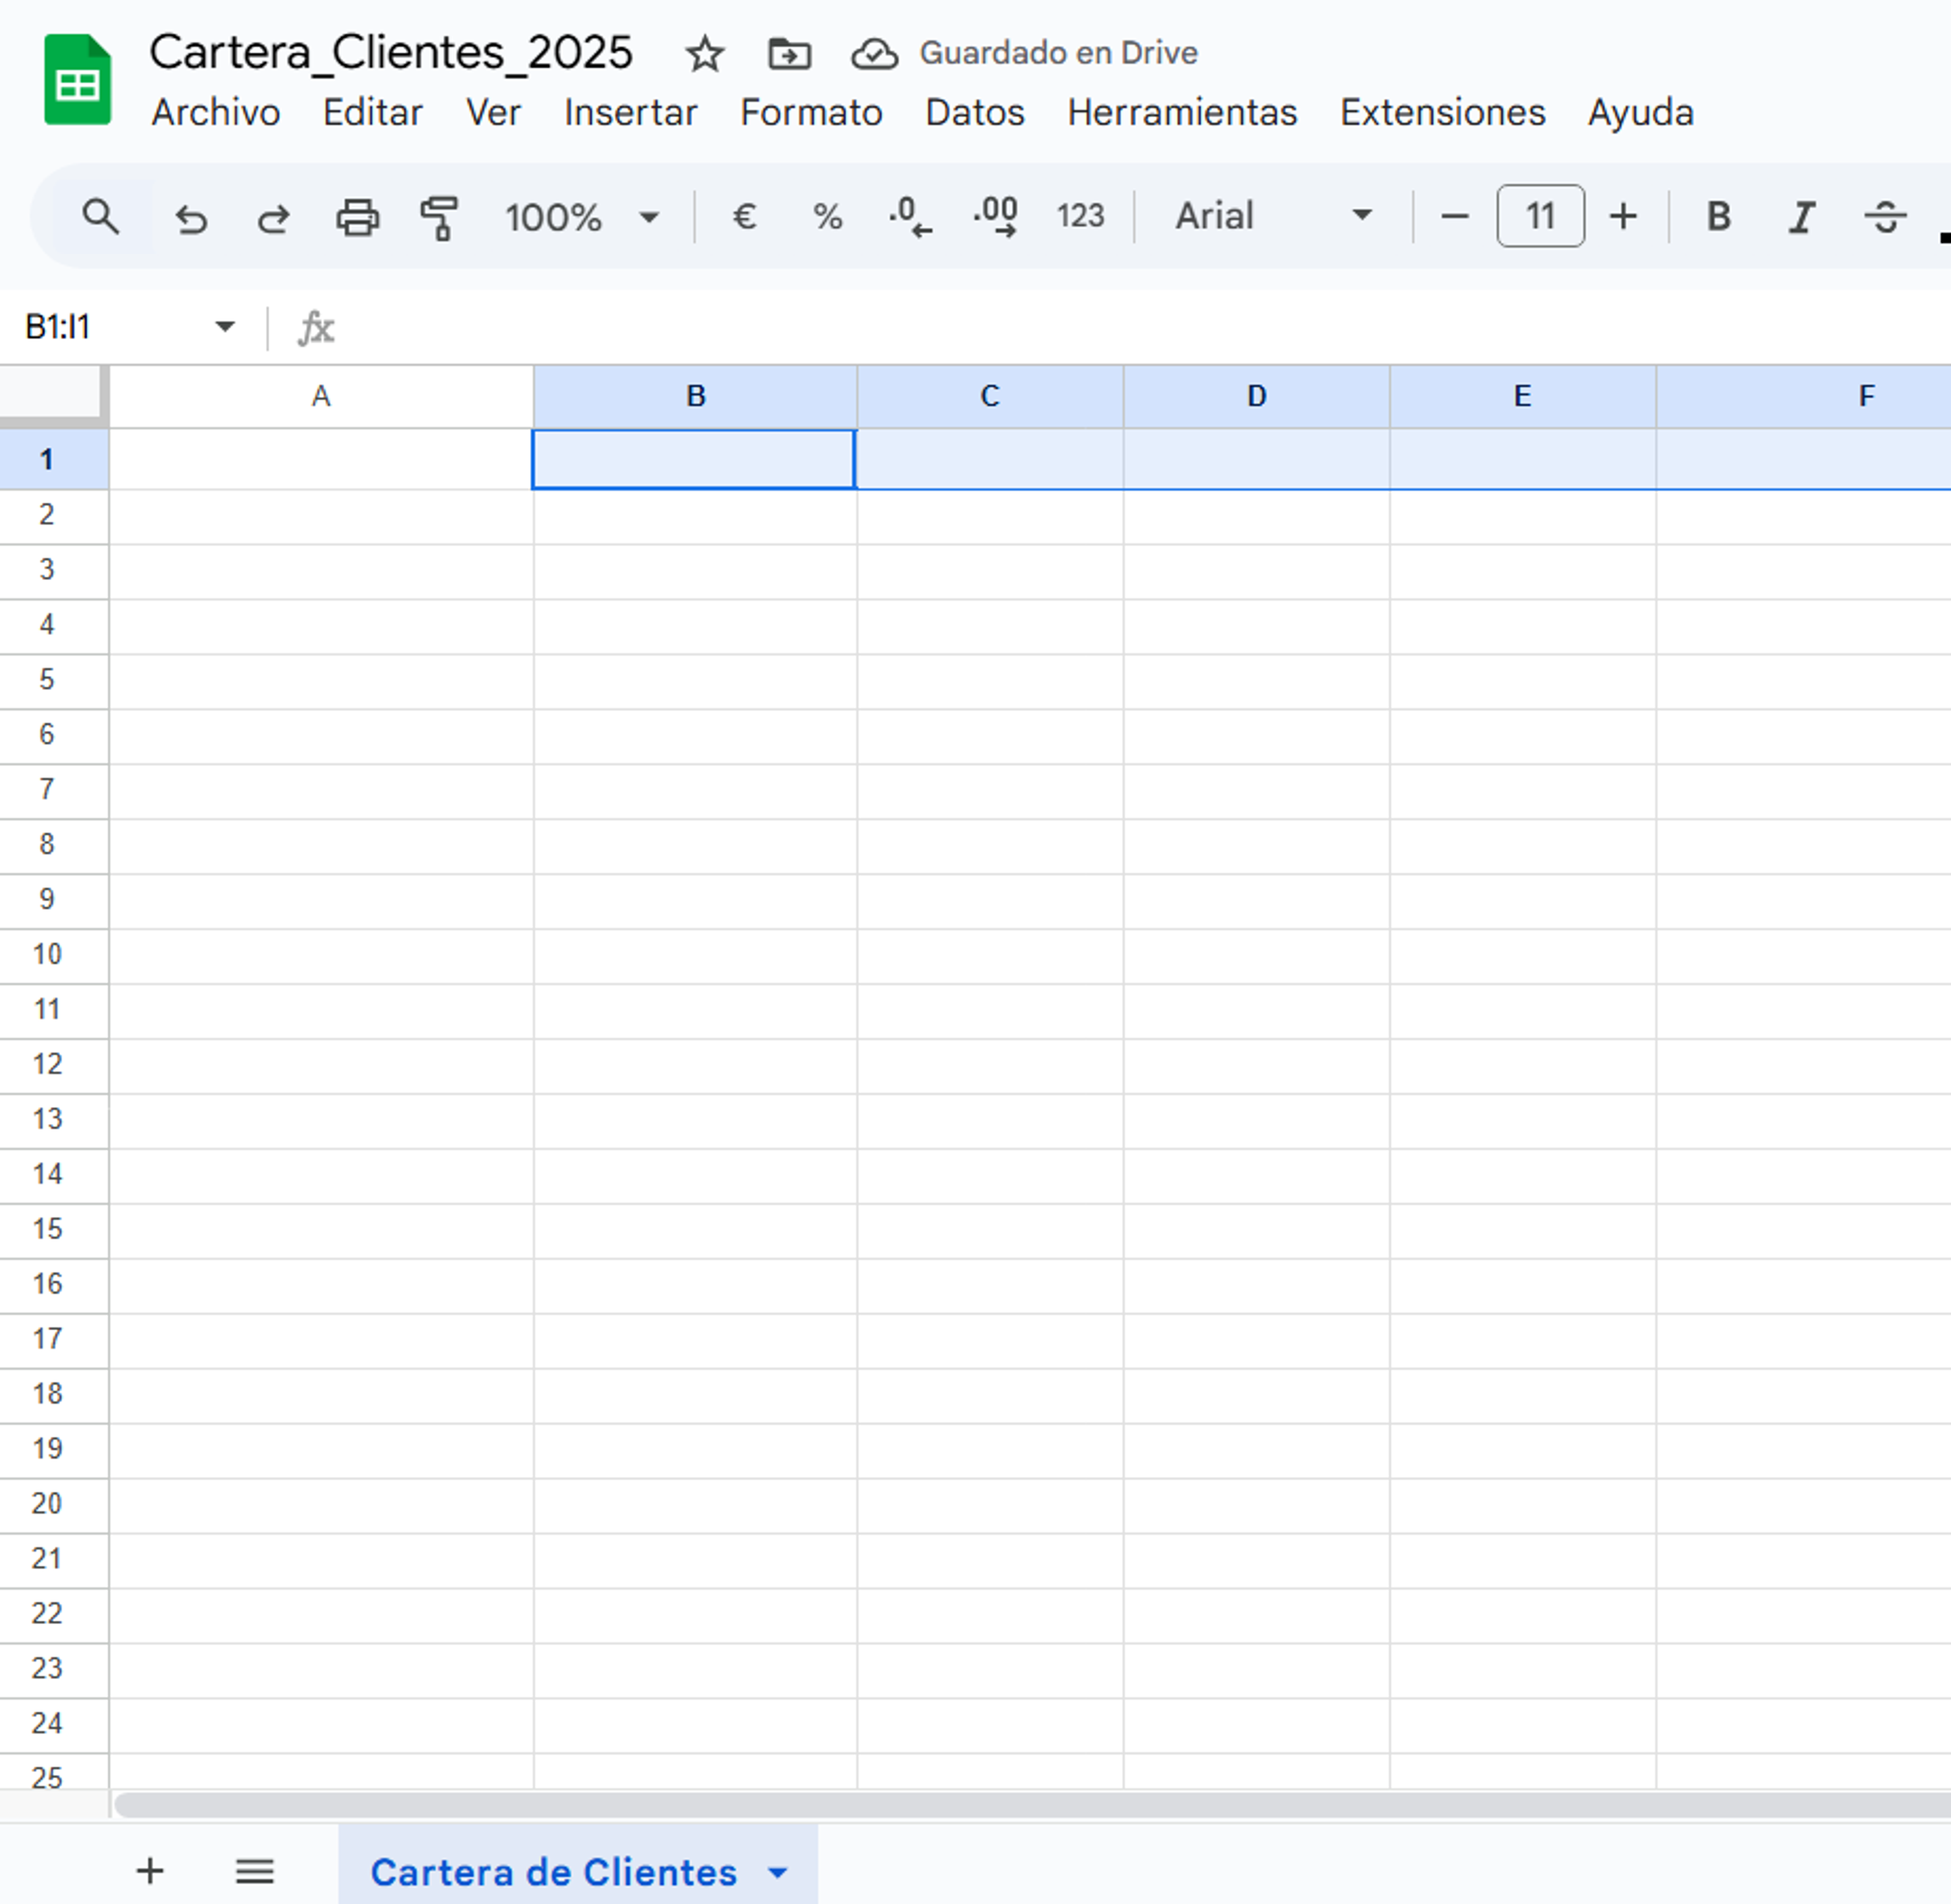Open the Archivo menu
The width and height of the screenshot is (1951, 1904).
coord(216,112)
